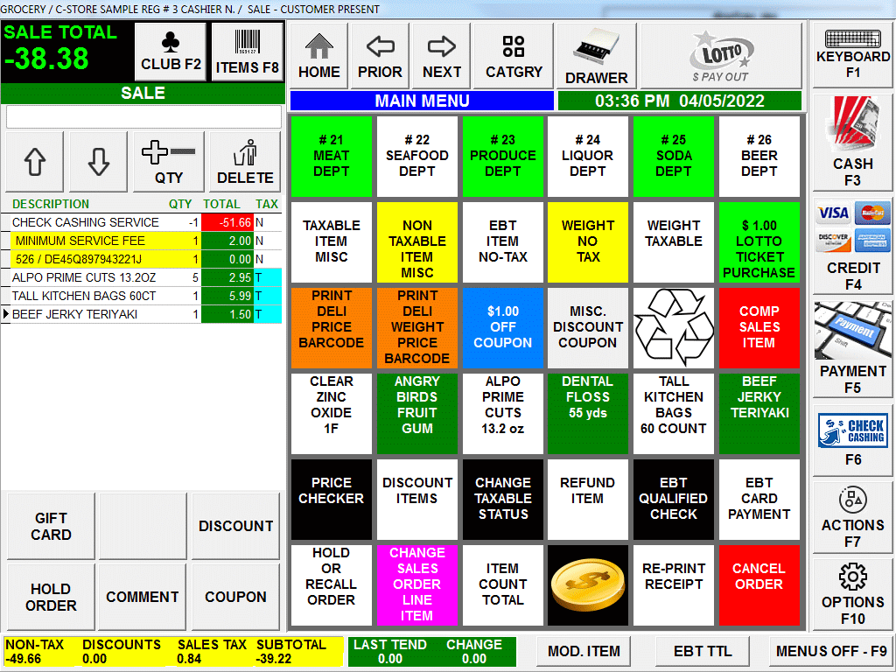Screen dimensions: 896x672
Task: Delete the selected line item
Action: [x=245, y=162]
